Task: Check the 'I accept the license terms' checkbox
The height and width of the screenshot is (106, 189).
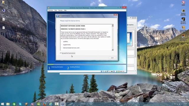Action: click(x=61, y=53)
